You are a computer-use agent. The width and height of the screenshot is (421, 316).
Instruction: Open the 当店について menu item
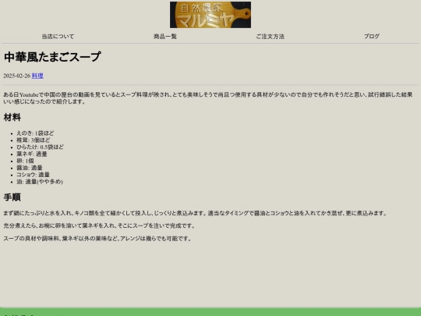click(x=58, y=36)
